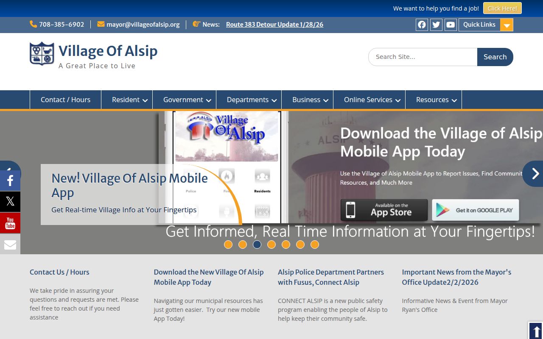Select the seventh slideshow dot
Screen dimensions: 543x339
click(x=315, y=245)
